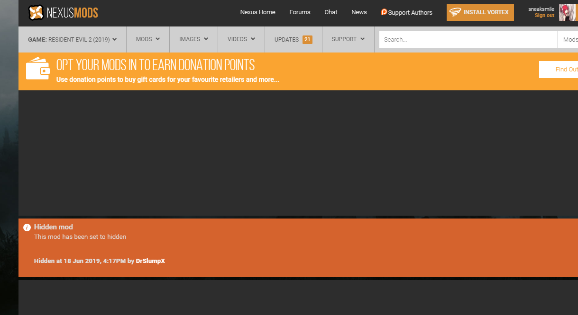Click the Install Vortex button
578x315 pixels.
[480, 12]
